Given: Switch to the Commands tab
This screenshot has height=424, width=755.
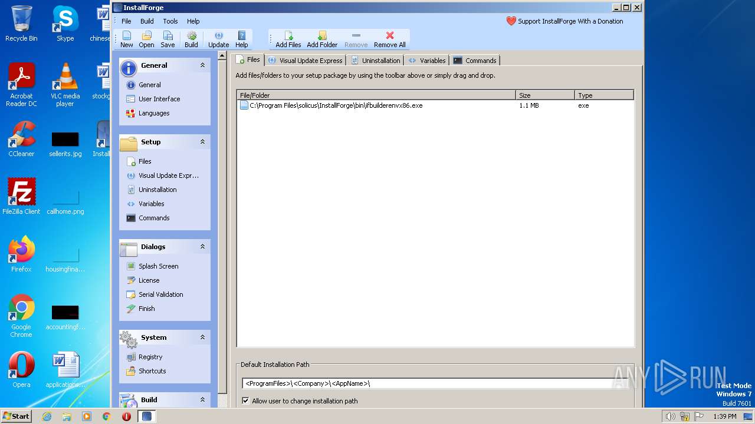Looking at the screenshot, I should pos(475,60).
